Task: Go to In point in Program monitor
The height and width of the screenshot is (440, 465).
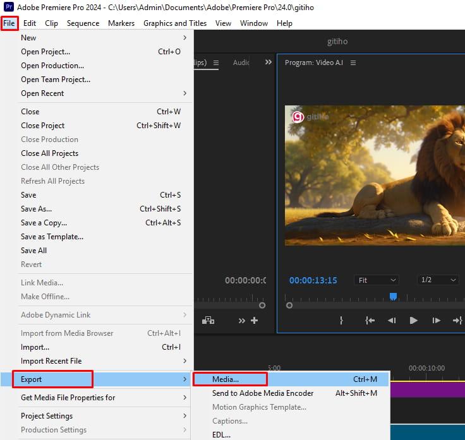Action: coord(370,320)
